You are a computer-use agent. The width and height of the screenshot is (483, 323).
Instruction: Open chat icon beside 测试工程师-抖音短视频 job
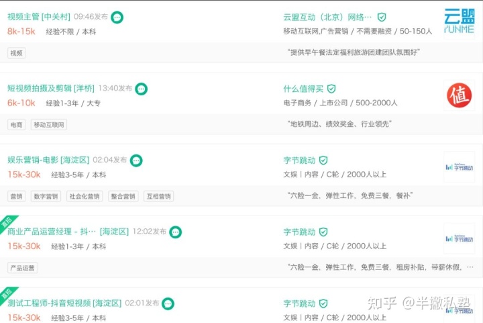tap(168, 304)
